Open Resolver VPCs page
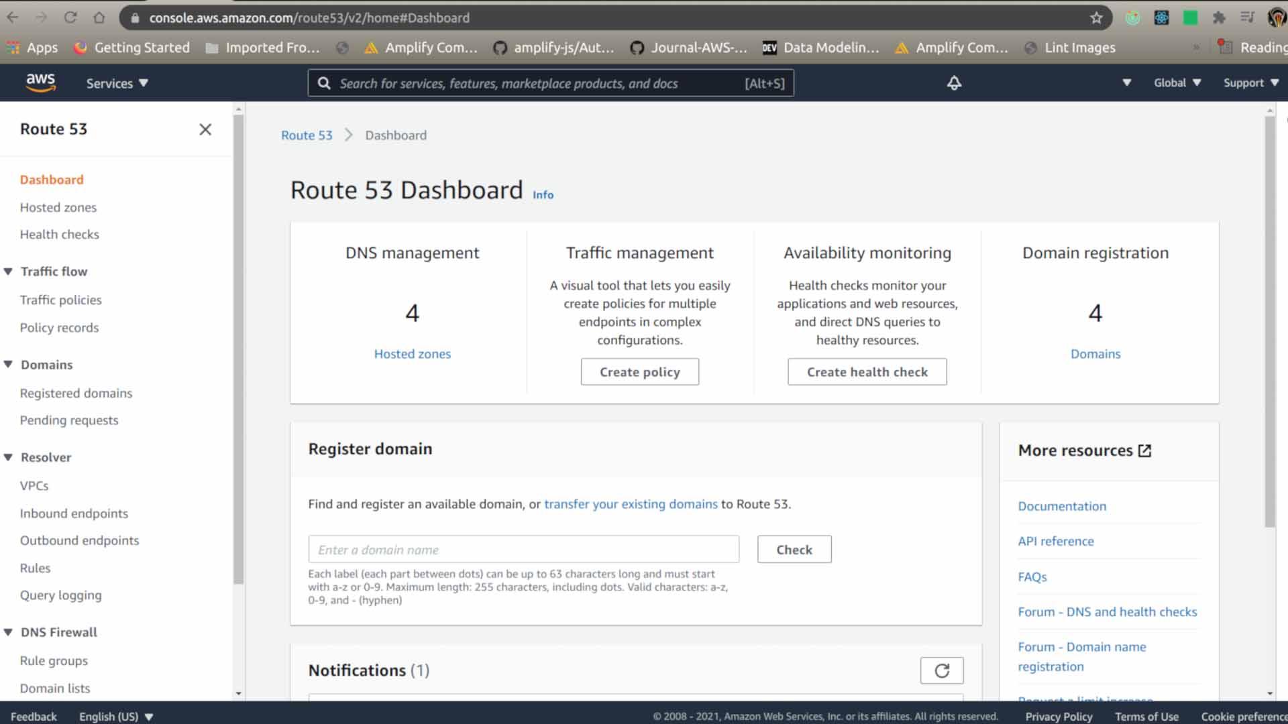Viewport: 1288px width, 724px height. (x=34, y=486)
